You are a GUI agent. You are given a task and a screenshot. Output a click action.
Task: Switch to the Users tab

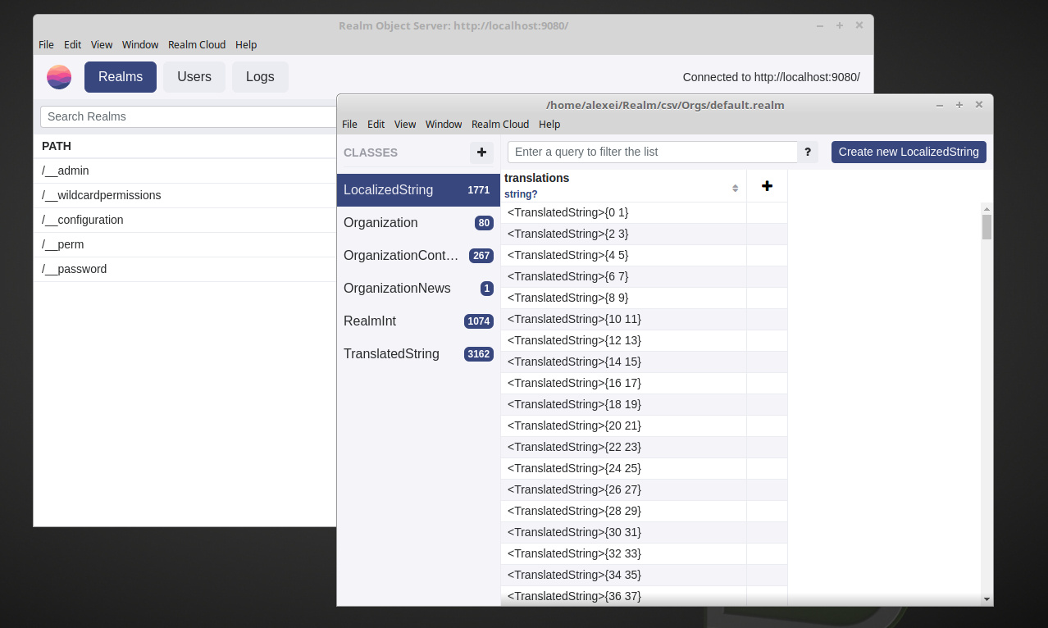point(194,76)
